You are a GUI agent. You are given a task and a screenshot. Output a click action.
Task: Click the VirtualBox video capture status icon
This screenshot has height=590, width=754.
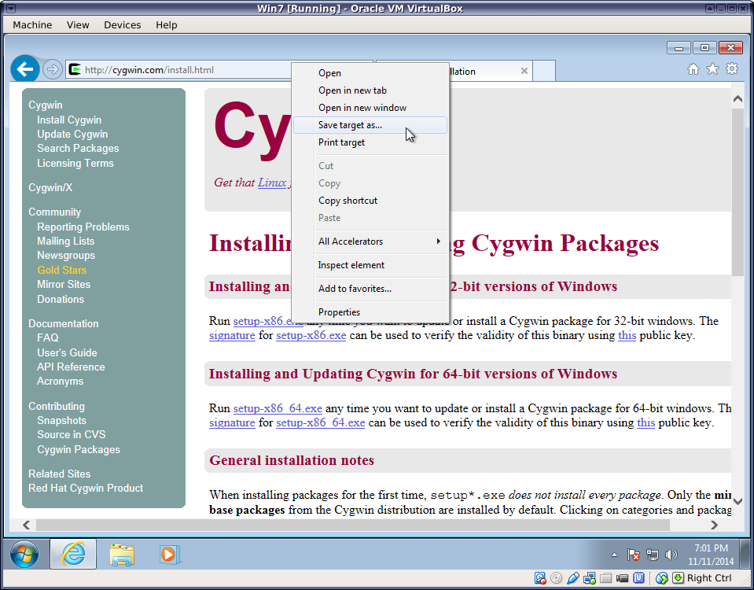tap(622, 578)
